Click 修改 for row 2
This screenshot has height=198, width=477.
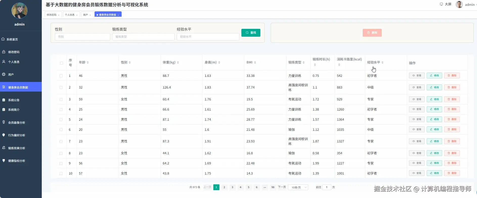(434, 87)
